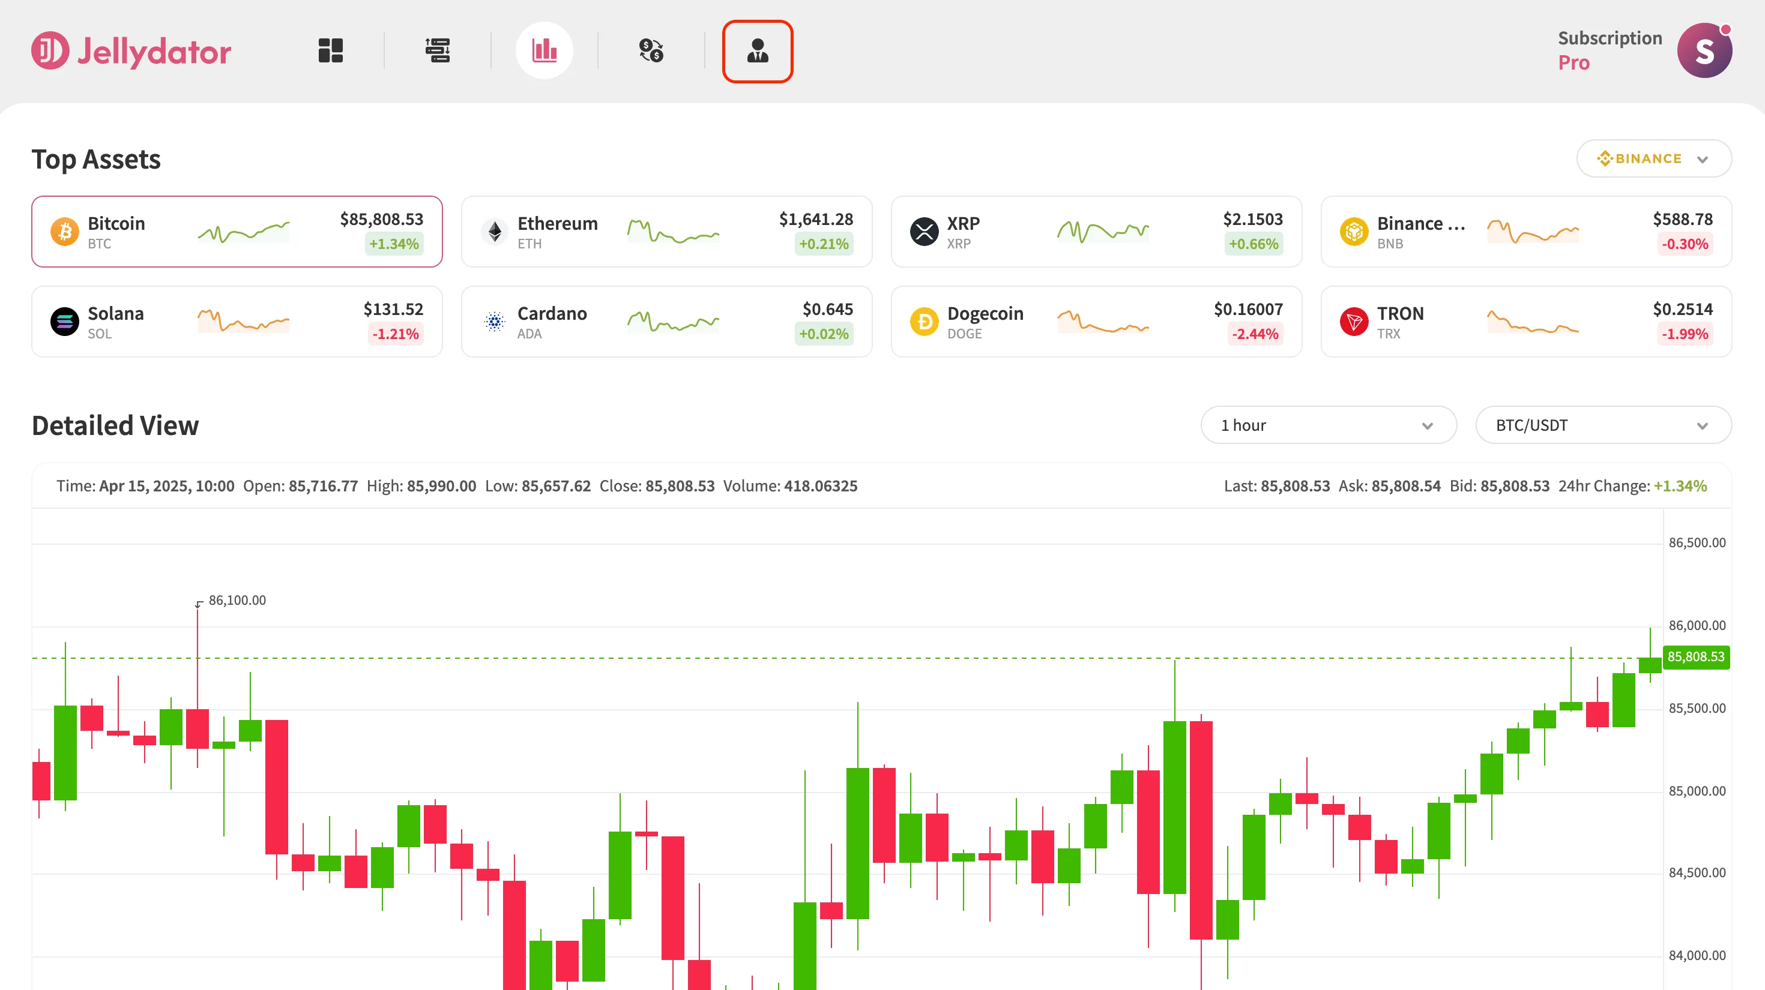
Task: Select the bar chart markets icon
Action: [544, 50]
